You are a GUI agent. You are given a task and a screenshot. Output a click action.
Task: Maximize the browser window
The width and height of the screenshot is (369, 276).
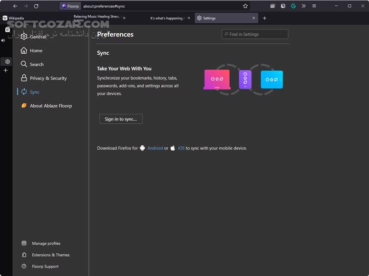click(349, 6)
